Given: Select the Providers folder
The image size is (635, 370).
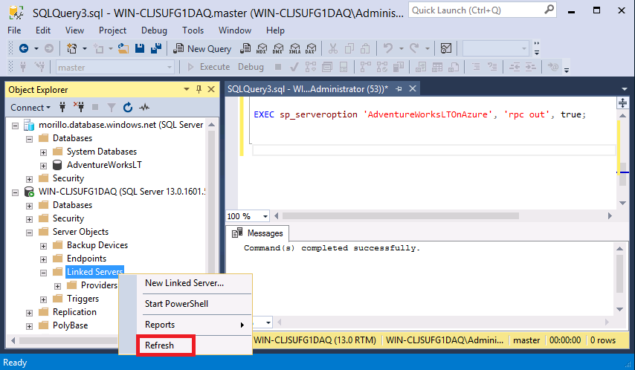Looking at the screenshot, I should pos(99,285).
